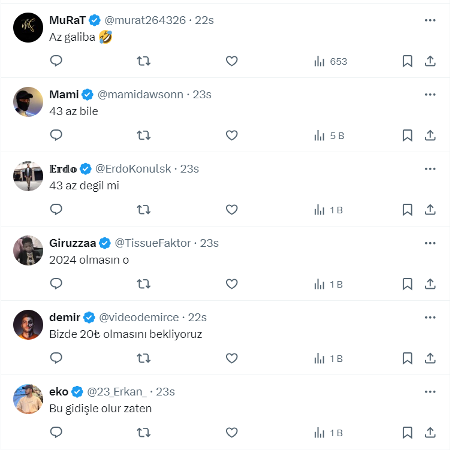Open @videodemirce handle link
455x450 pixels.
138,318
